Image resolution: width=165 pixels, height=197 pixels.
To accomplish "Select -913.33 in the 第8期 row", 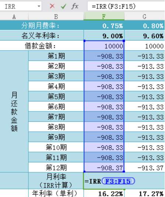I will [145, 127].
